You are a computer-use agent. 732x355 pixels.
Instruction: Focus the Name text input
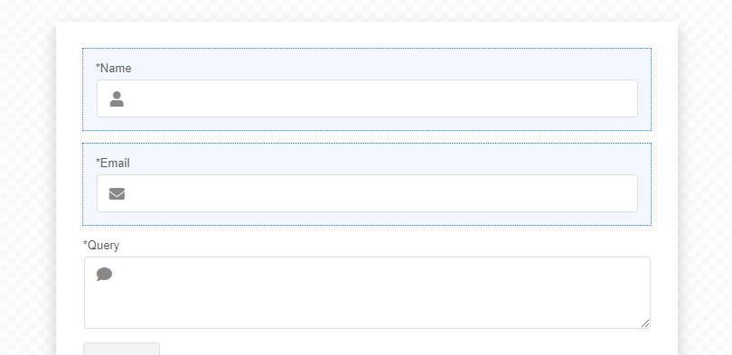tap(367, 98)
